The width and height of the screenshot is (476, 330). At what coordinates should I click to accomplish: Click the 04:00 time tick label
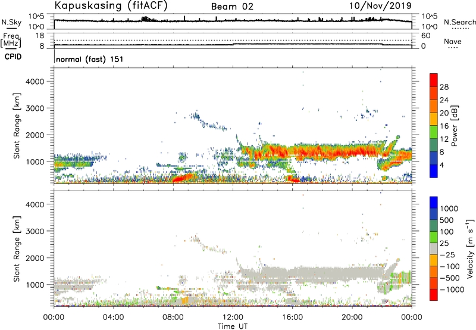[x=113, y=317]
